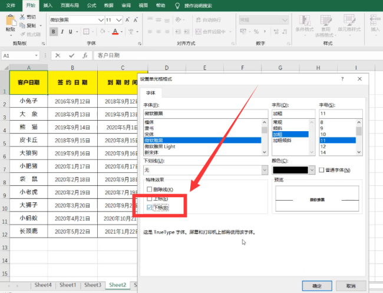Click the Font name input field in dialog
383x293 pixels.
click(206, 114)
